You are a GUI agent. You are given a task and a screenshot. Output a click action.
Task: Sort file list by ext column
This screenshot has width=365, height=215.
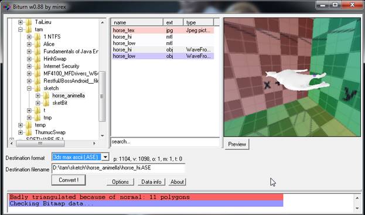(173, 23)
